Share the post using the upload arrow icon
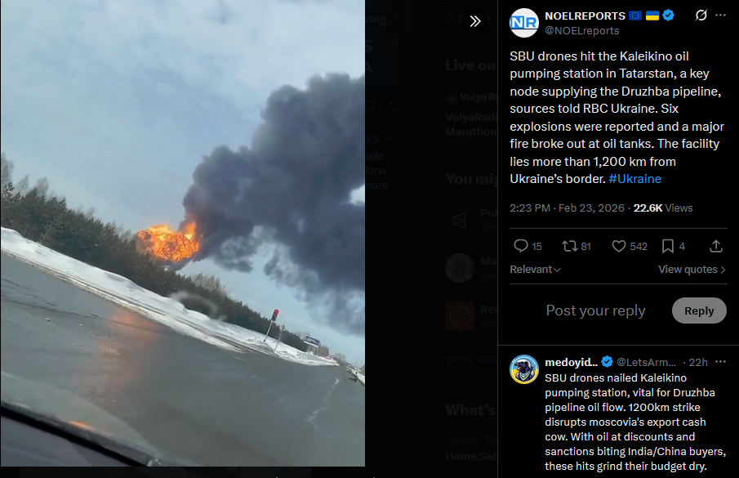The image size is (739, 478). tap(716, 246)
